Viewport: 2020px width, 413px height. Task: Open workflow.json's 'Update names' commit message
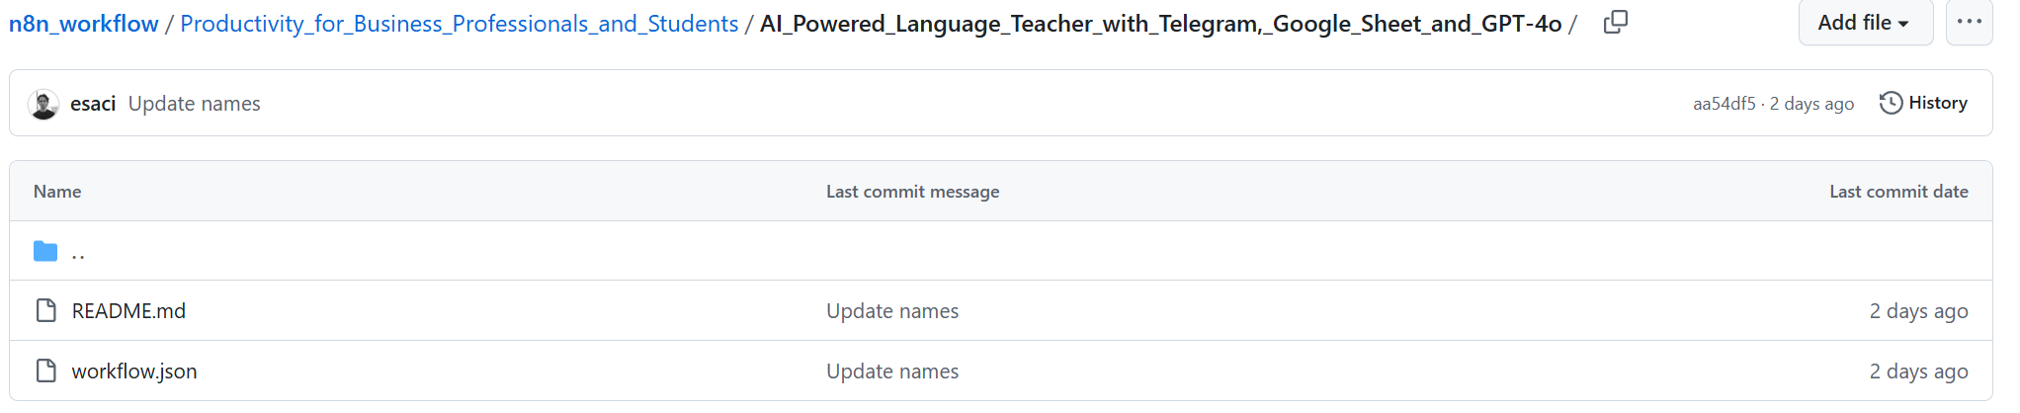[891, 372]
